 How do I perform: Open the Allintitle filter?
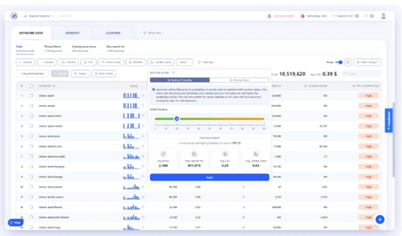[x=136, y=62]
